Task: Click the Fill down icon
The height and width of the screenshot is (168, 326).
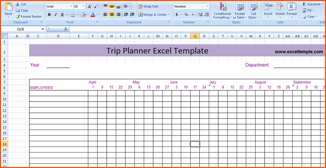Action: coord(304,11)
